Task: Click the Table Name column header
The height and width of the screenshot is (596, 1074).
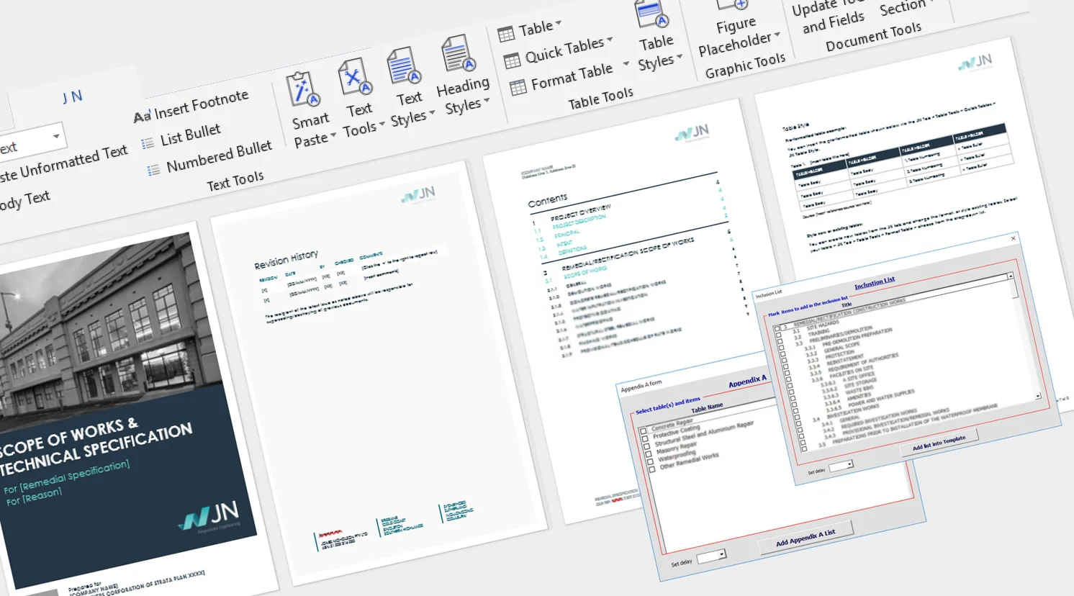Action: pos(707,407)
